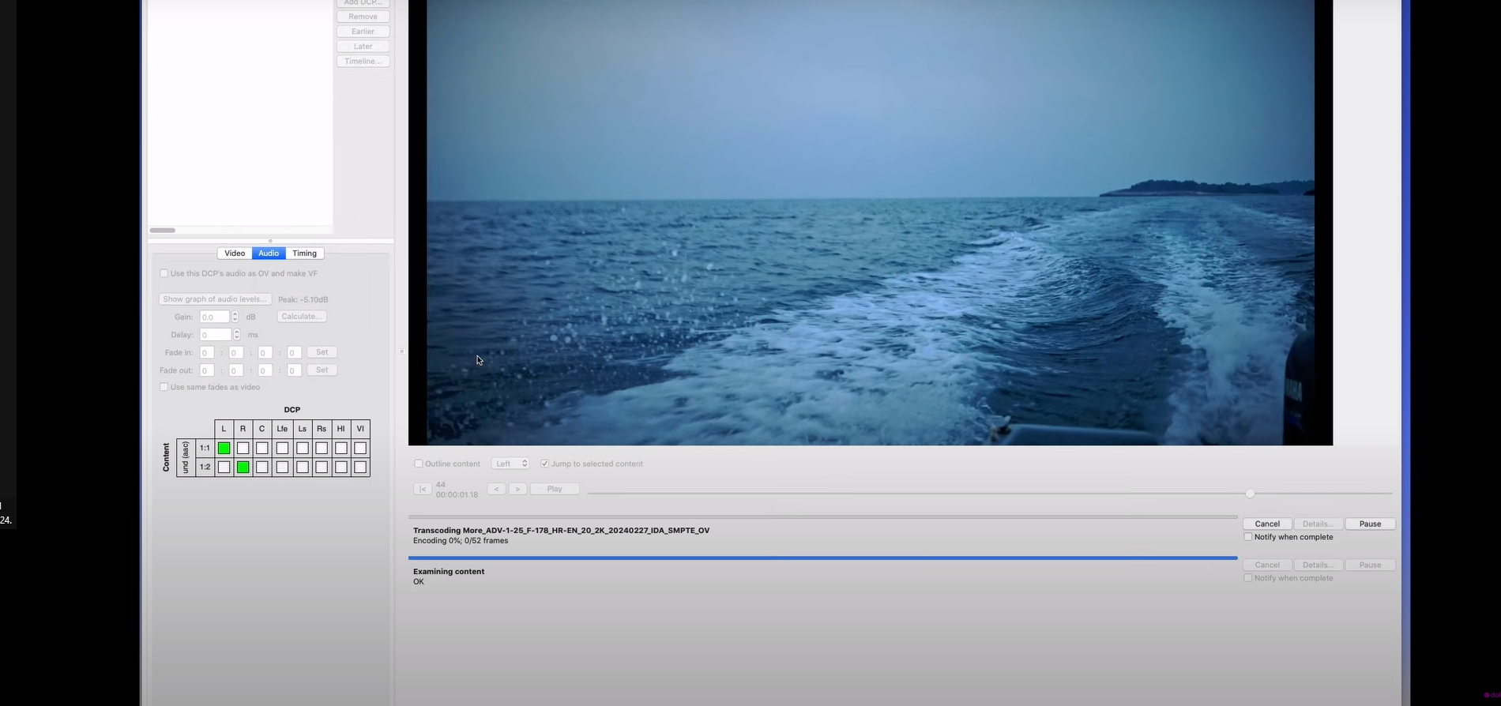
Task: Click the content list horizontal scrollbar
Action: pos(163,231)
